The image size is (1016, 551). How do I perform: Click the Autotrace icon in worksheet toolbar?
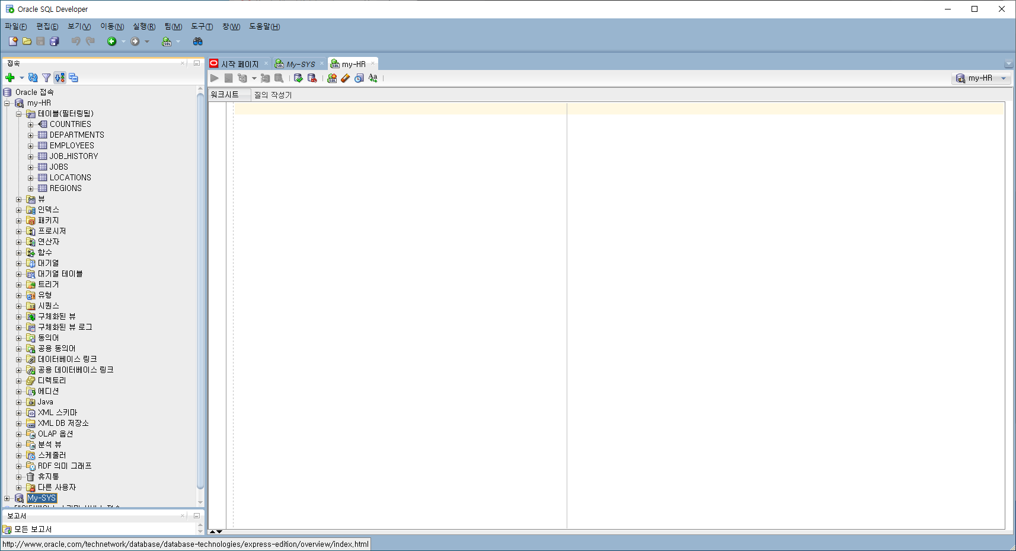(x=265, y=78)
